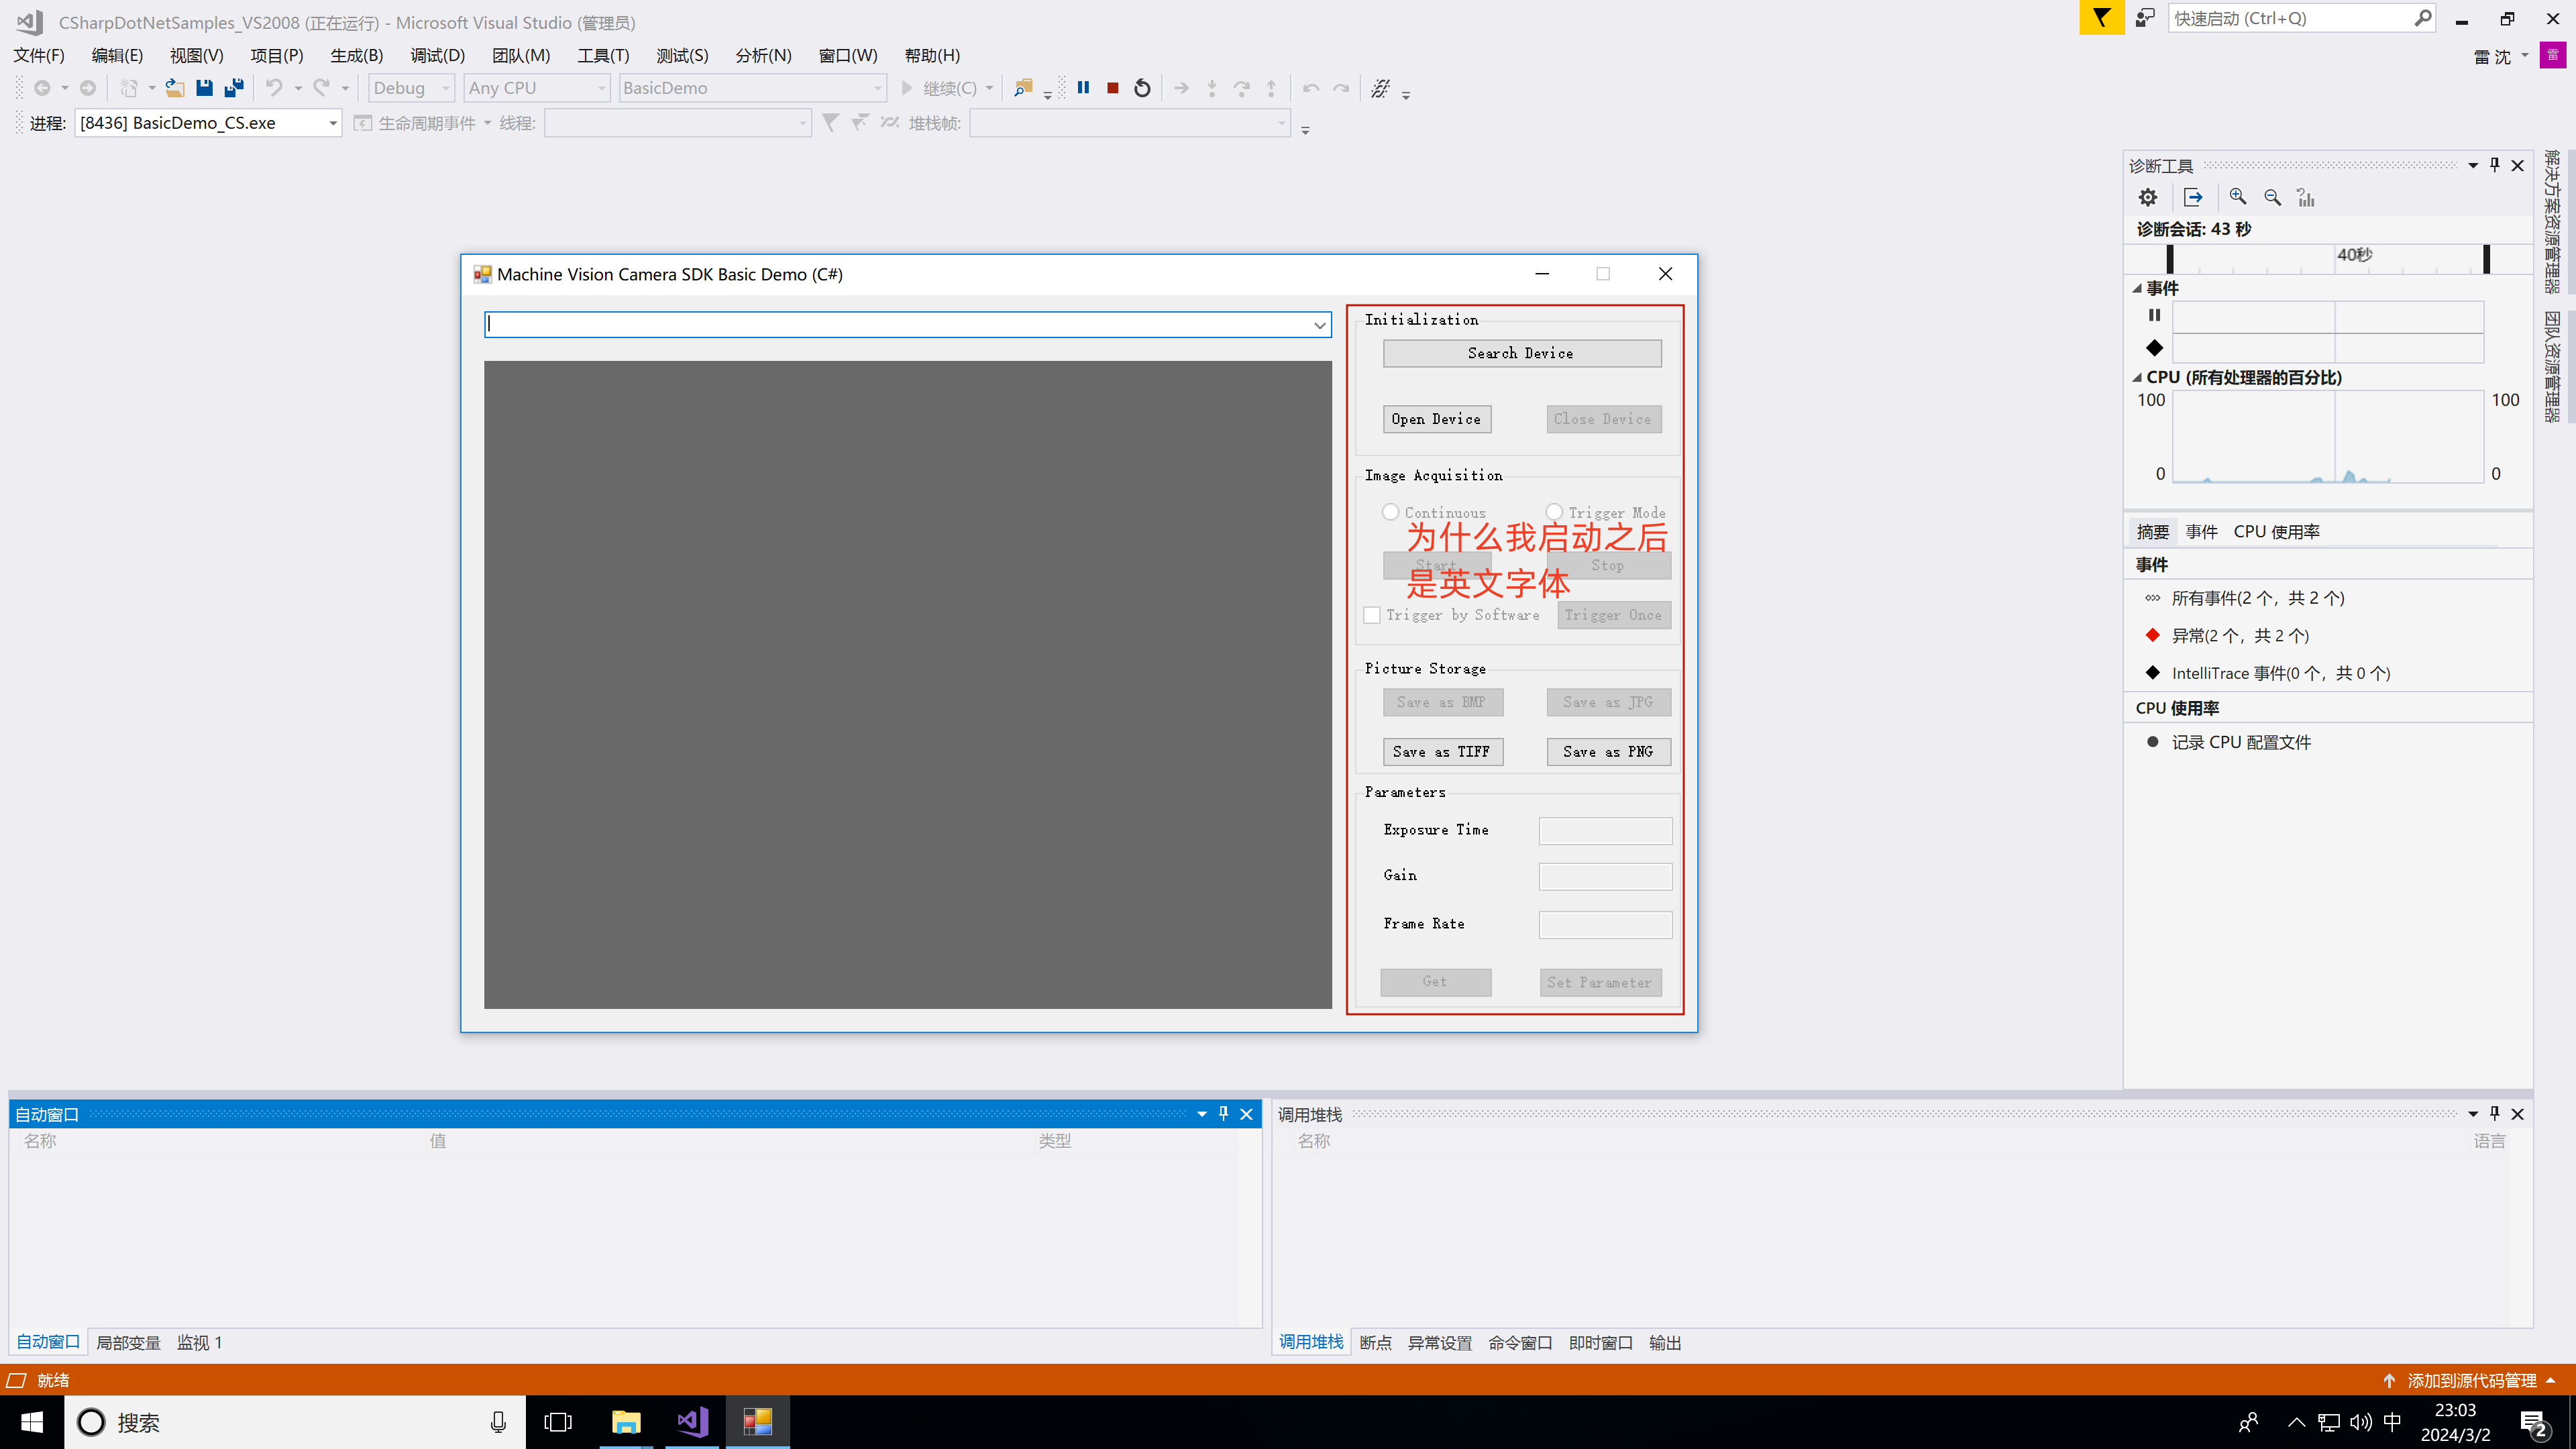Image resolution: width=2576 pixels, height=1449 pixels.
Task: Click the reset zoom chart icon
Action: point(2306,197)
